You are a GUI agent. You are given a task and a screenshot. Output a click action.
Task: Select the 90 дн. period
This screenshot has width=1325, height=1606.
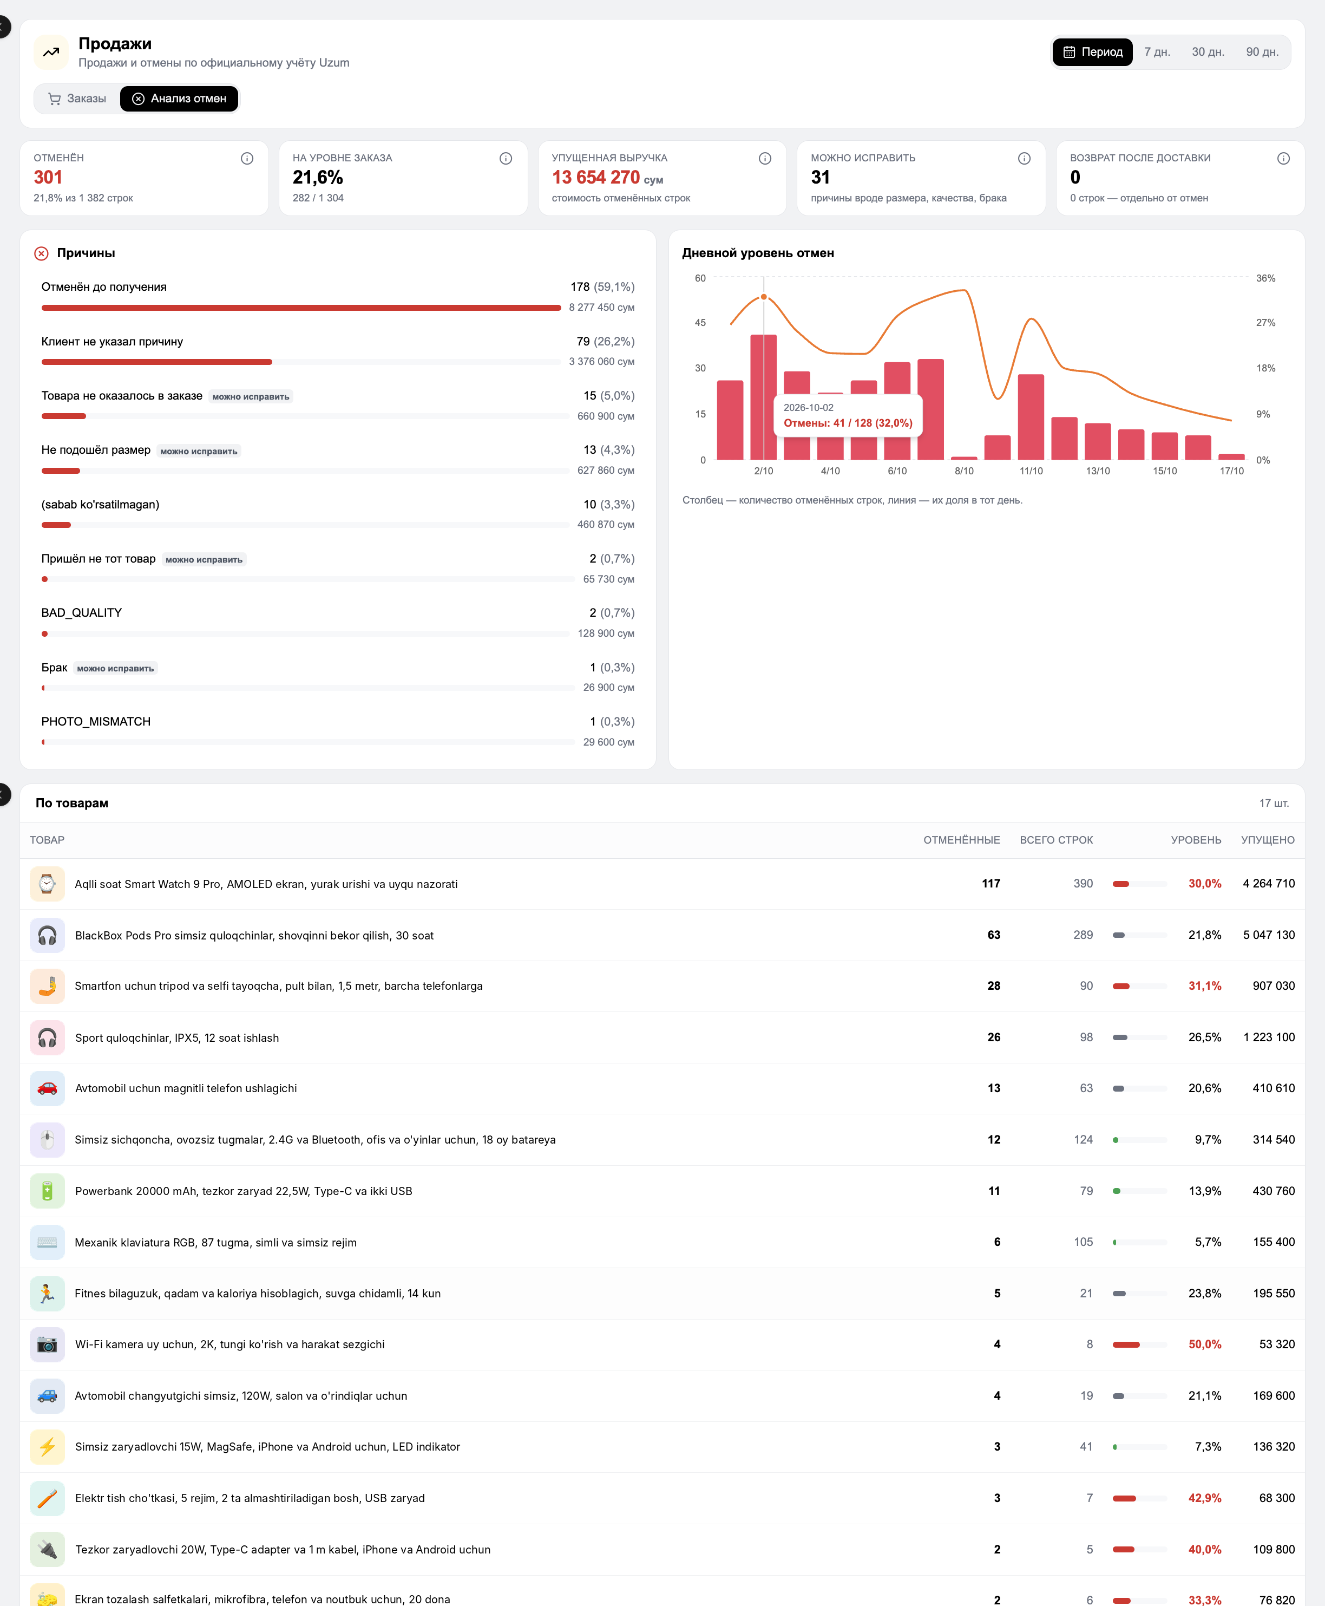1262,52
